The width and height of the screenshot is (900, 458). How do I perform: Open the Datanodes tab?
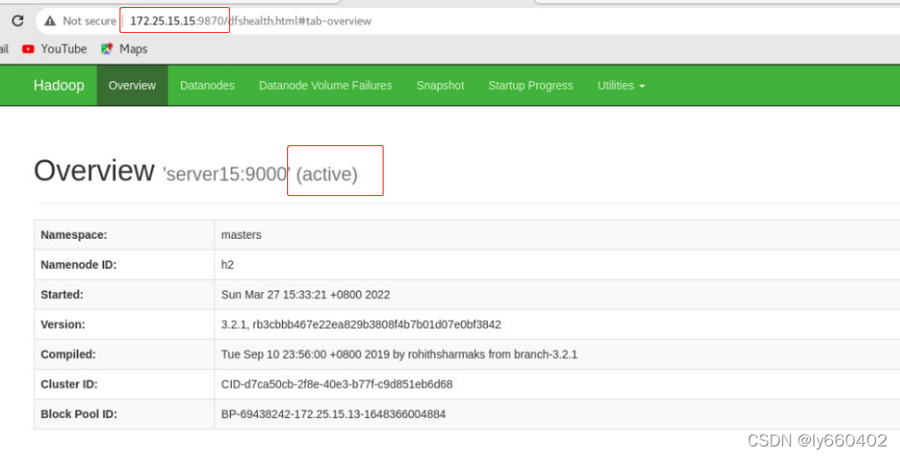(x=207, y=86)
